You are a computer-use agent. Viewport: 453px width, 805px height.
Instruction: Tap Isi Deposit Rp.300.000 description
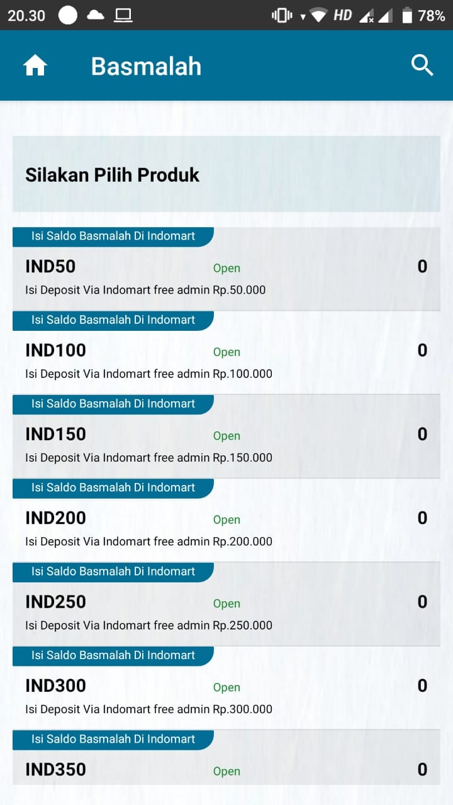[148, 709]
